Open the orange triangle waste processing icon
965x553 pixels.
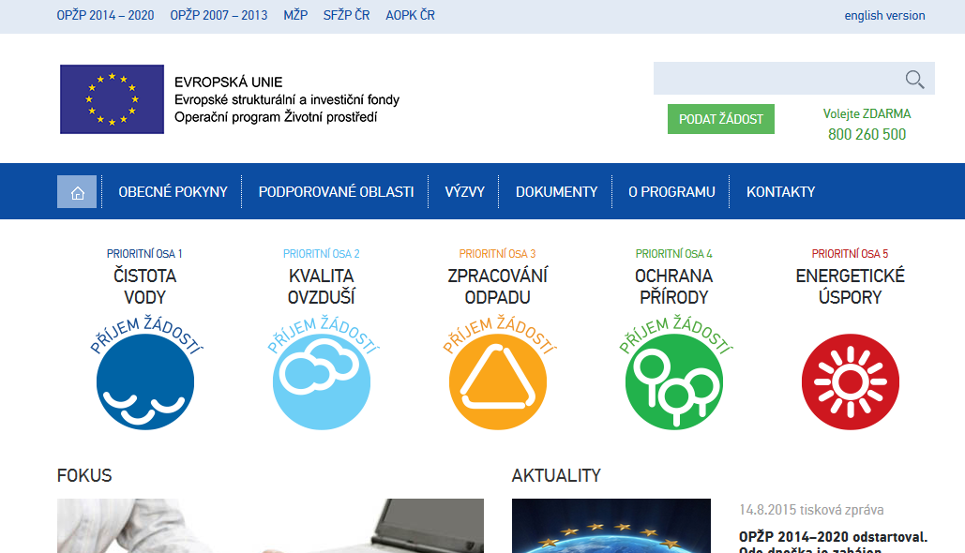click(x=498, y=381)
